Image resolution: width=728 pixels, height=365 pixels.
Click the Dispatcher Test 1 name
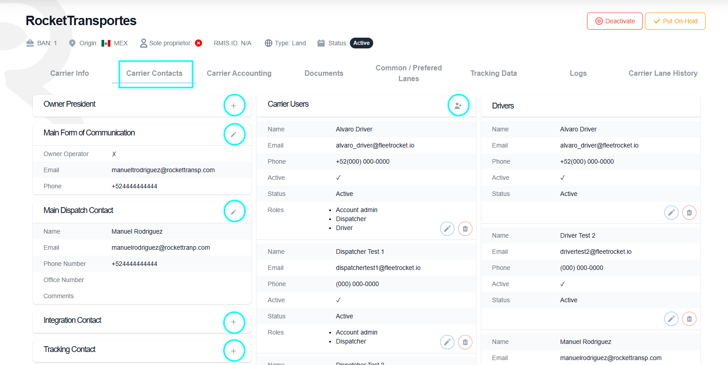[x=360, y=252]
